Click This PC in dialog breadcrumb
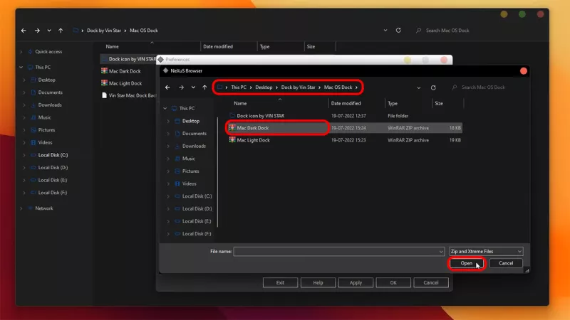The height and width of the screenshot is (320, 570). tap(239, 87)
